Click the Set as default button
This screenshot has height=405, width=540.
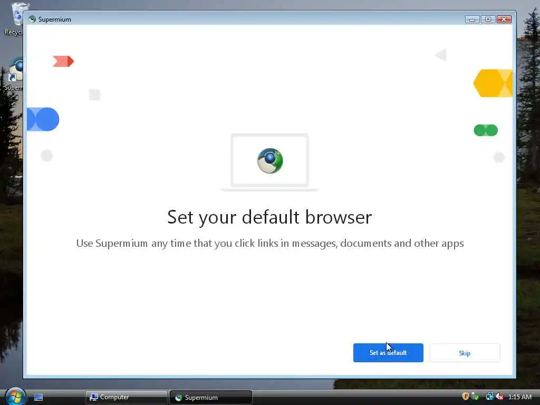pos(388,353)
